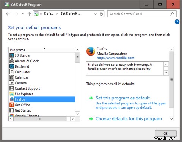Viewport: 182px width, 142px height.
Task: Click programs list scroll left arrow
Action: click(11, 119)
